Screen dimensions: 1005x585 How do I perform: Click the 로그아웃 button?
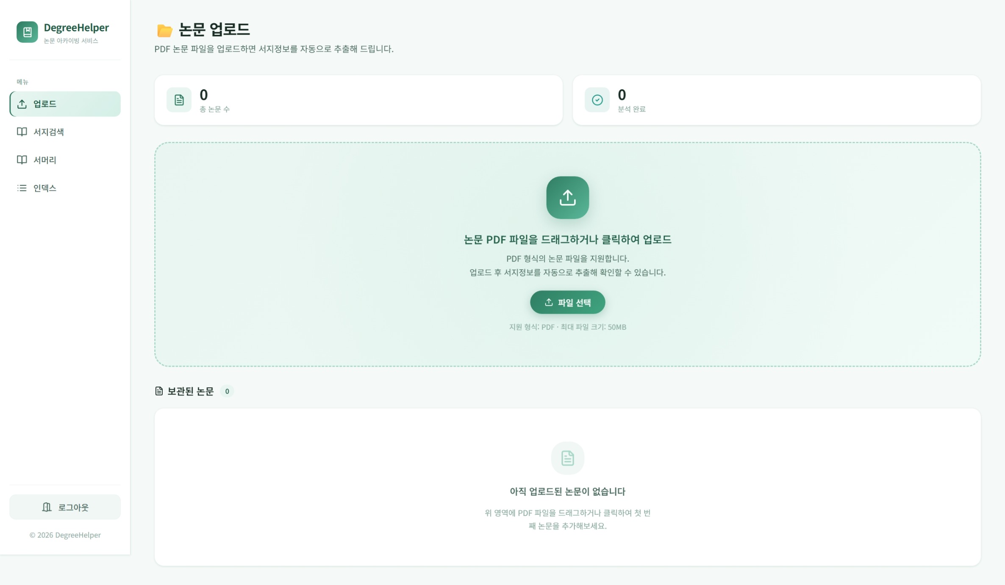tap(65, 507)
